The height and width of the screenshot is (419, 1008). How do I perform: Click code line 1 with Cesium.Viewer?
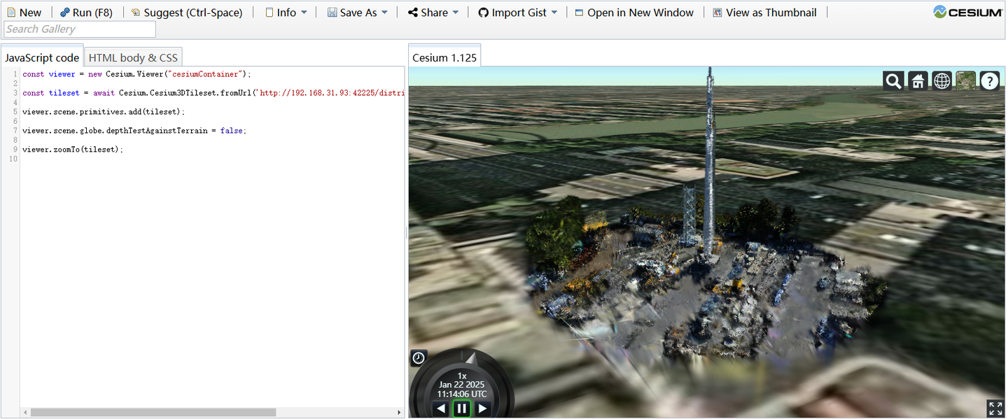pyautogui.click(x=136, y=74)
